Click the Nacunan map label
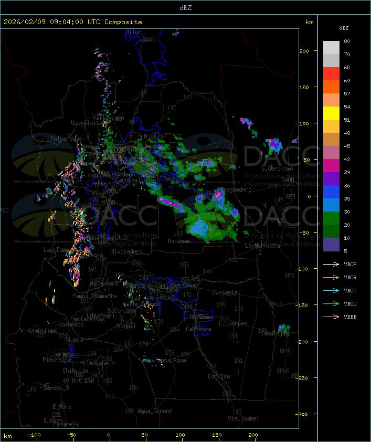 (179, 241)
